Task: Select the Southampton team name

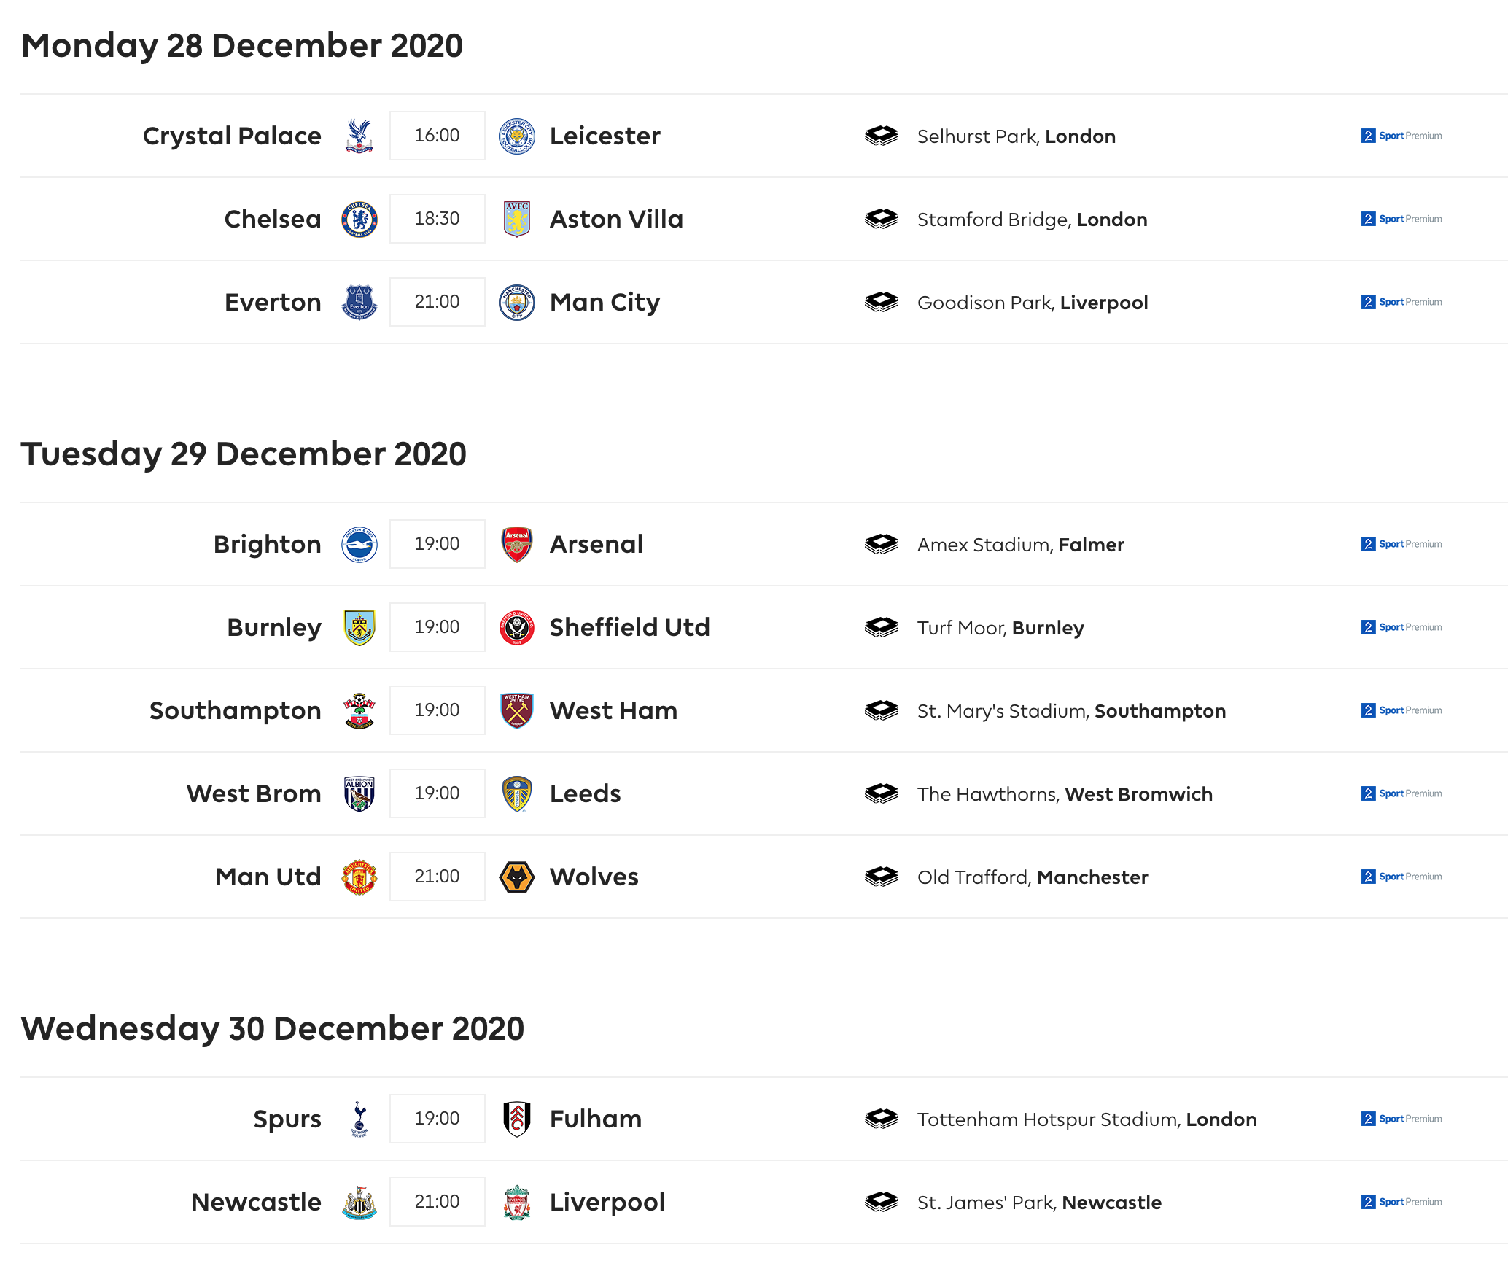Action: [235, 711]
